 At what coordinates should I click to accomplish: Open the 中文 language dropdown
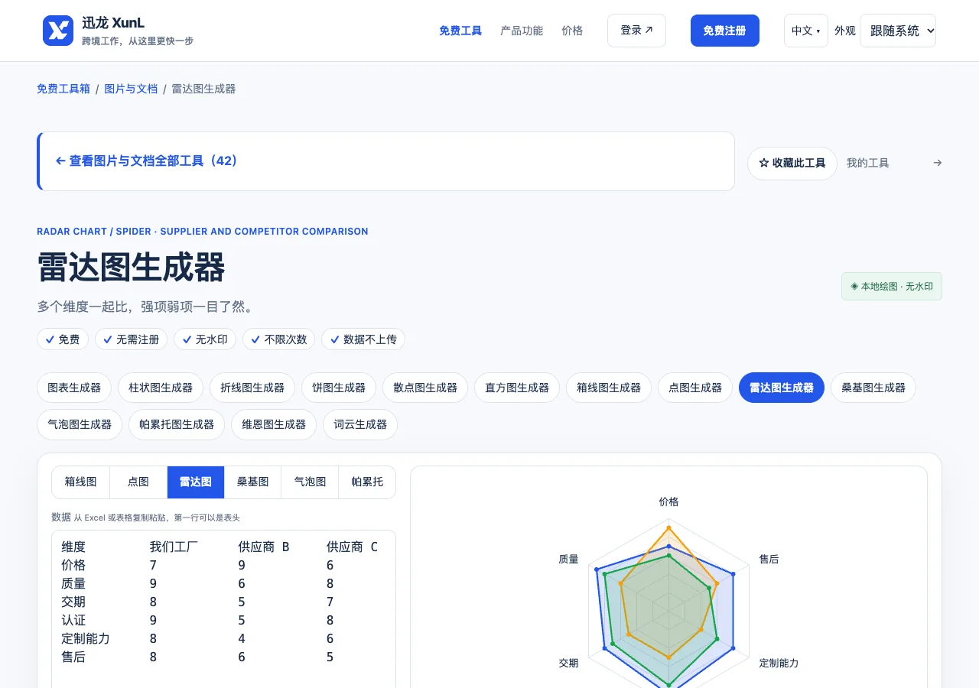(x=805, y=31)
